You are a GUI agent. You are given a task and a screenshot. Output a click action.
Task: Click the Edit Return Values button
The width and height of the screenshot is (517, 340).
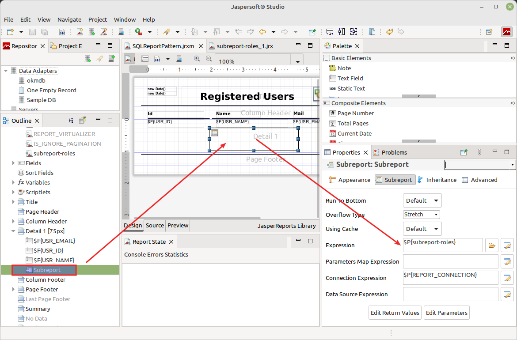(395, 313)
